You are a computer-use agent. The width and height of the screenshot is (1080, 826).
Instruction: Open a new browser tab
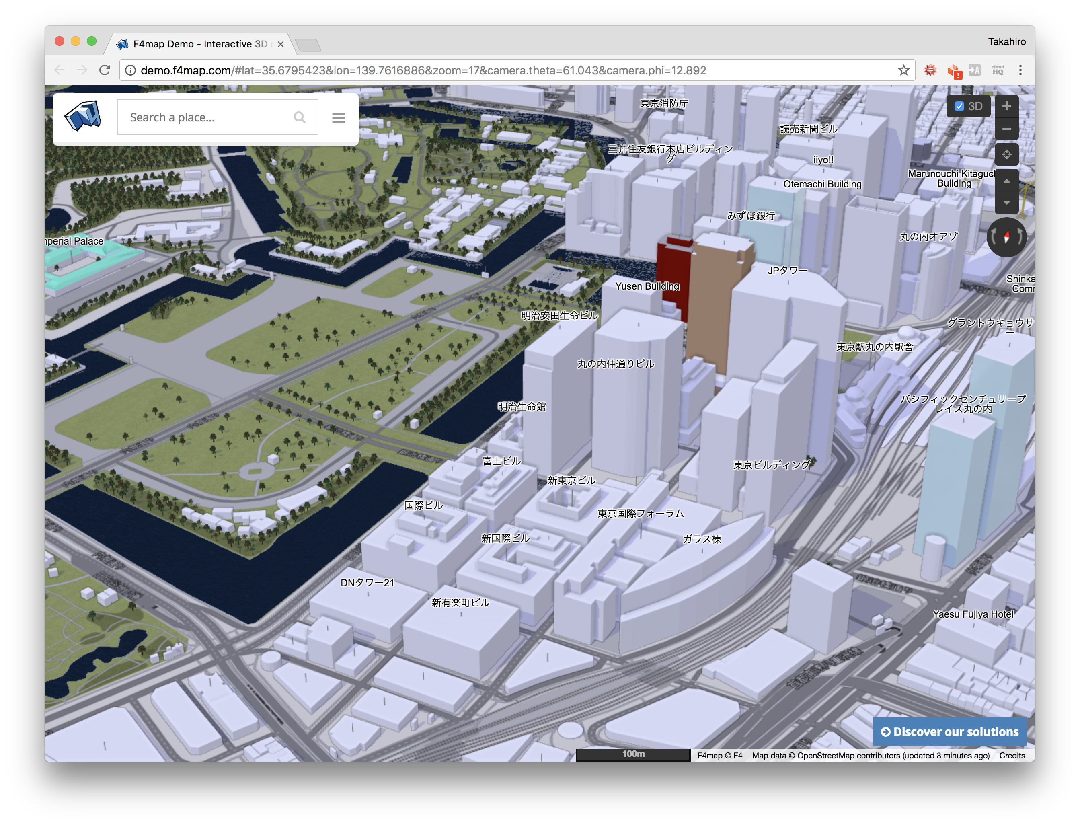[309, 45]
